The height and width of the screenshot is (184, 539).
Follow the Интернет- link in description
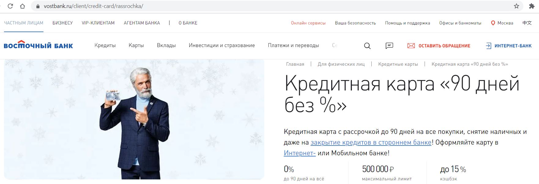[300, 153]
